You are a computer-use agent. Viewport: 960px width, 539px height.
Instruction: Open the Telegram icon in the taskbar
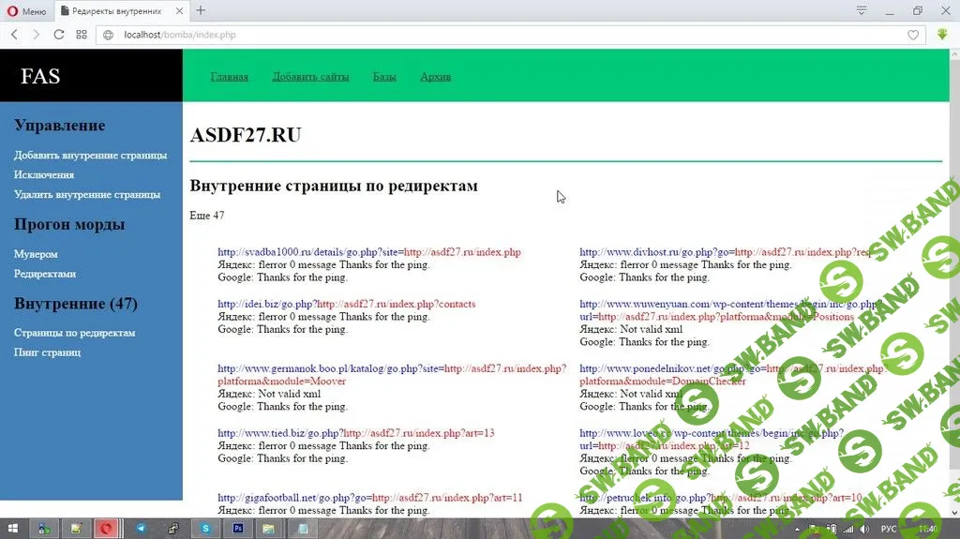tap(141, 528)
